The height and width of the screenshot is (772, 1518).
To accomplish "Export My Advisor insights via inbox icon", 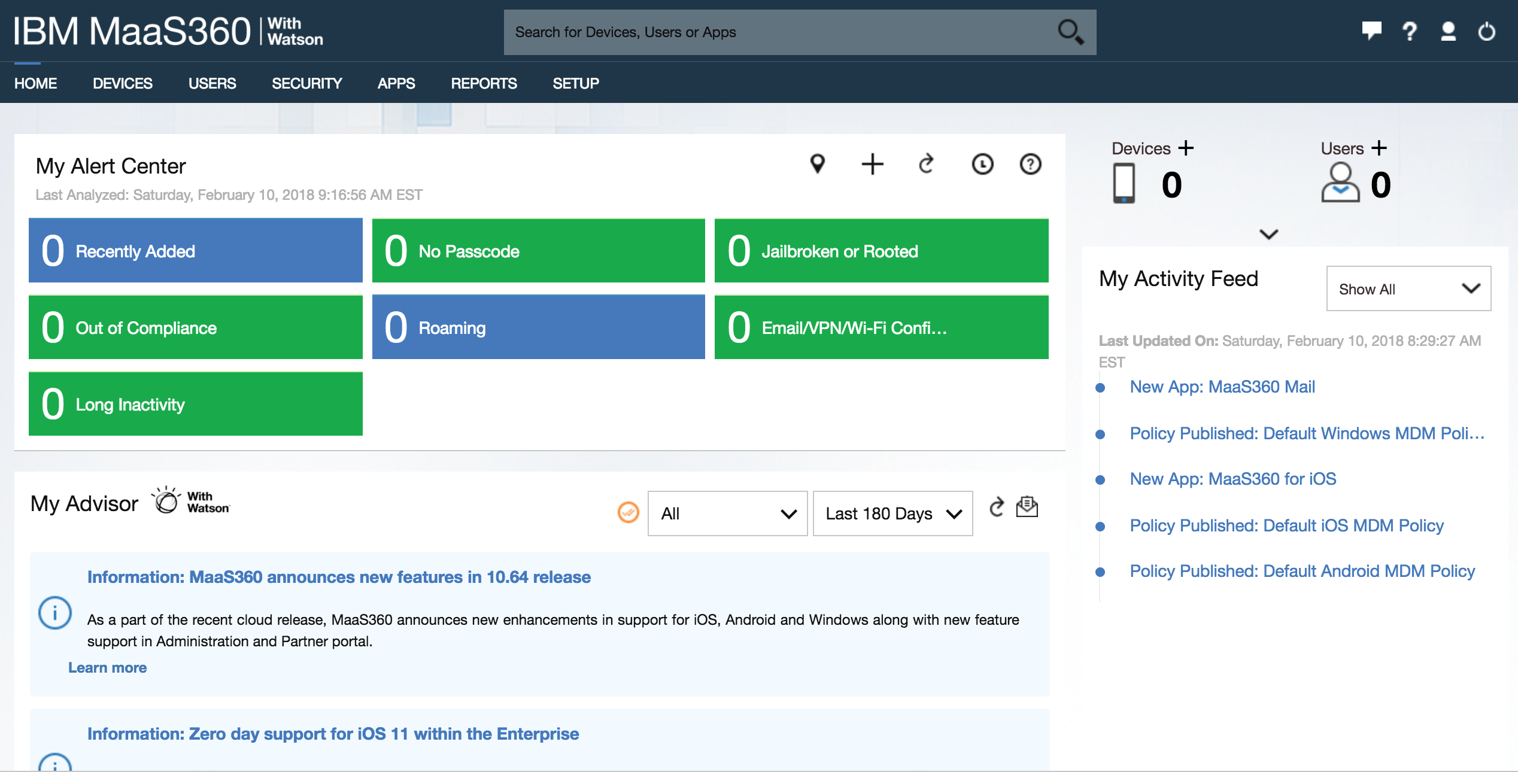I will pyautogui.click(x=1027, y=507).
